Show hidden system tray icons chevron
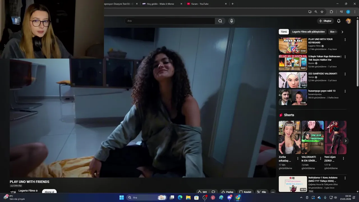Screen dimensions: 359x202 [x=301, y=198]
